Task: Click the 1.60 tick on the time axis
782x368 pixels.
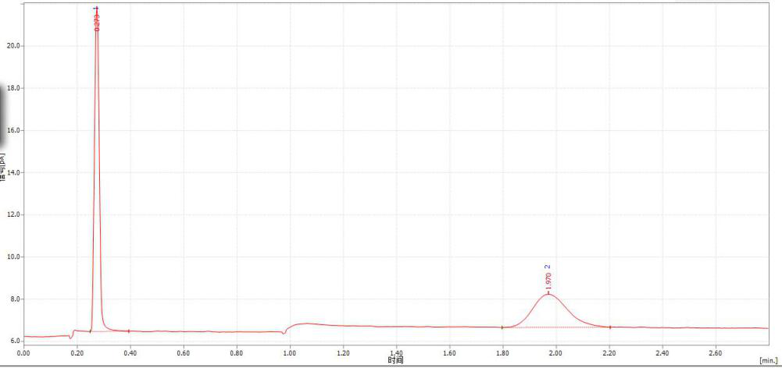Action: pyautogui.click(x=449, y=352)
